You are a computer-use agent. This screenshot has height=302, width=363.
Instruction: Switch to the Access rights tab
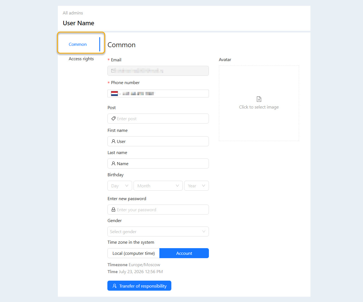[x=81, y=59]
